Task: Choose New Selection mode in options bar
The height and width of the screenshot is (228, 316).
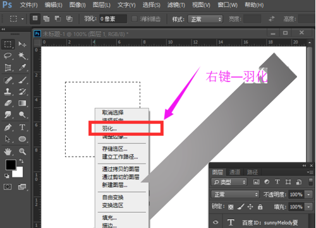Action: [35, 18]
